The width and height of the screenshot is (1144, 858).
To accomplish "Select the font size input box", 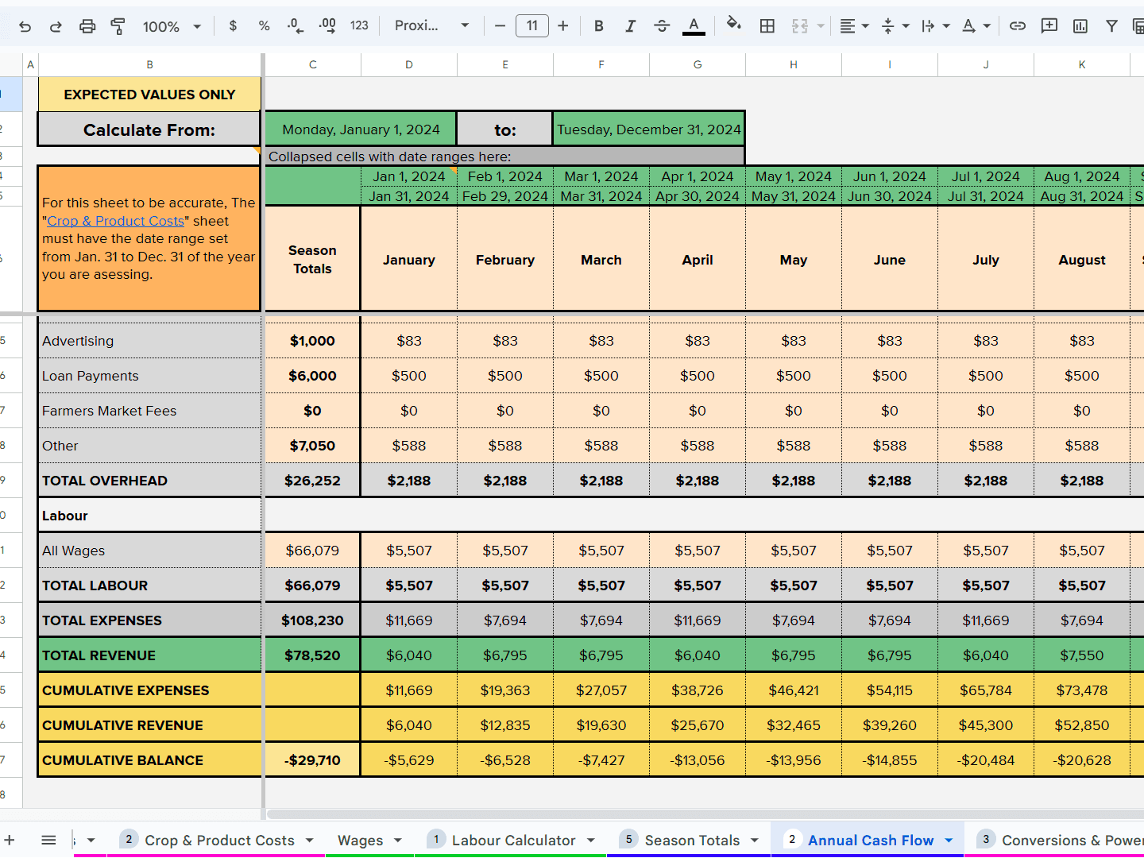I will (x=531, y=25).
